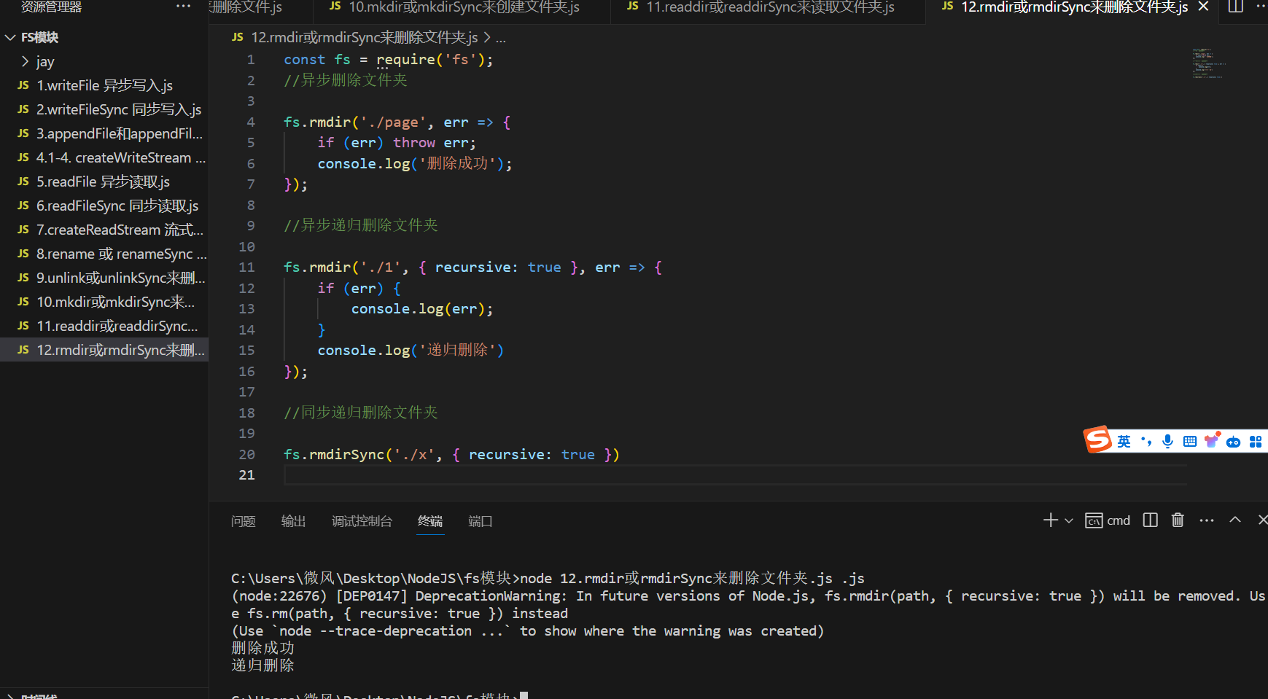1268x699 pixels.
Task: Create a new terminal with plus icon
Action: pos(1051,520)
